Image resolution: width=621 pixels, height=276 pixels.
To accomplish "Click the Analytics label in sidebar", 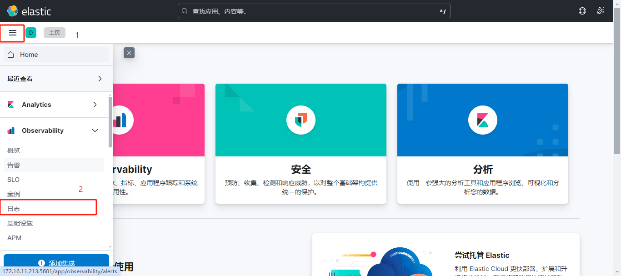I will (36, 105).
